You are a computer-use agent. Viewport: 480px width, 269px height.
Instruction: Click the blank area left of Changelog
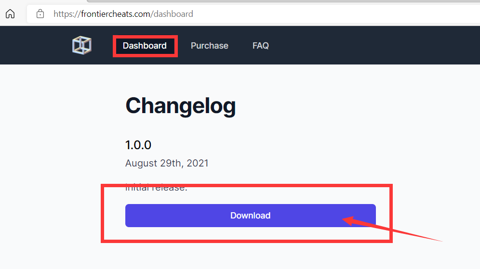tap(61, 106)
